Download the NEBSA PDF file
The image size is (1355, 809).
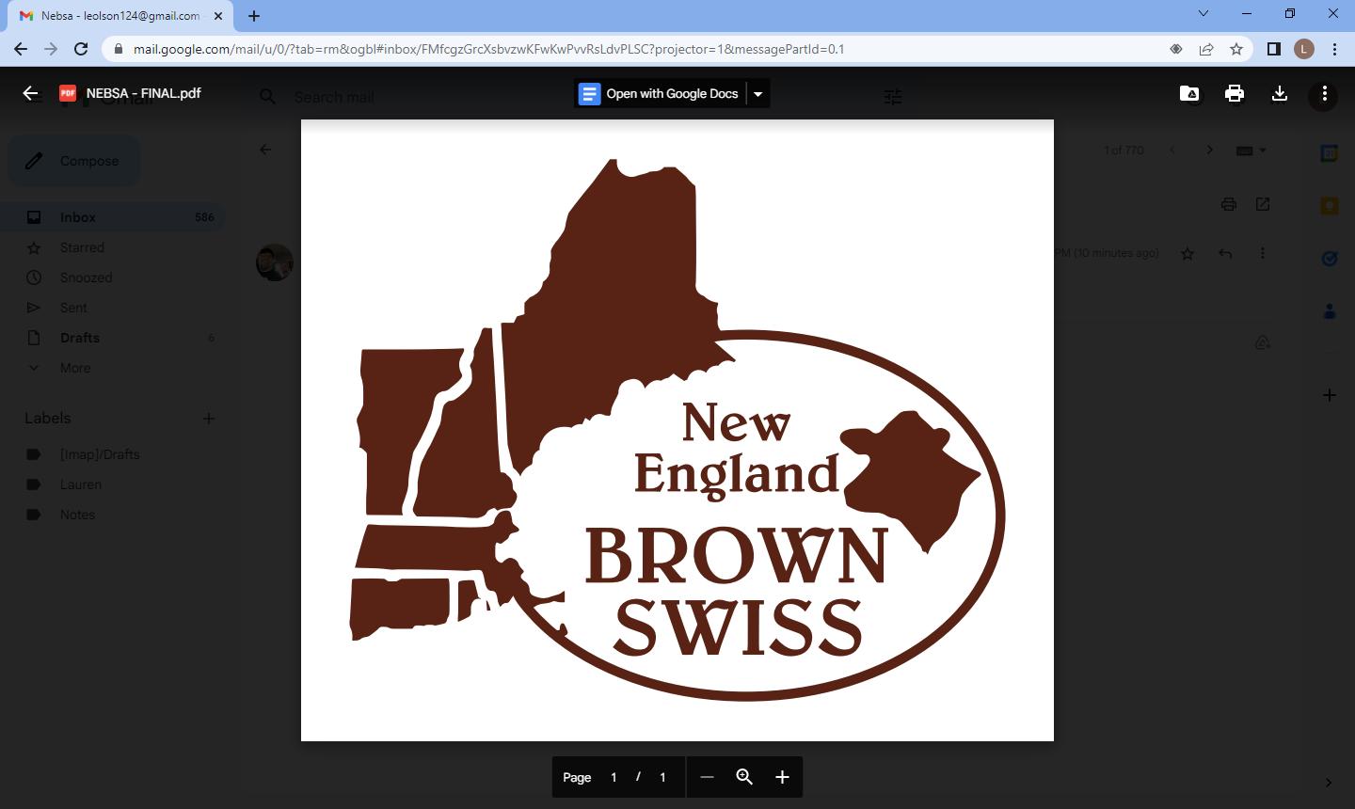tap(1280, 93)
